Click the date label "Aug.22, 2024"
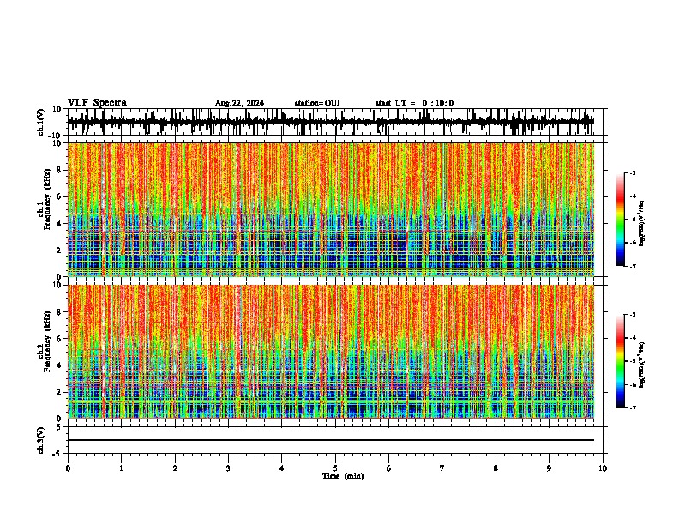 click(x=239, y=103)
